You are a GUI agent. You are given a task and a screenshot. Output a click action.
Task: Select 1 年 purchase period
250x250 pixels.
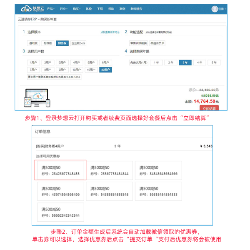(156, 62)
